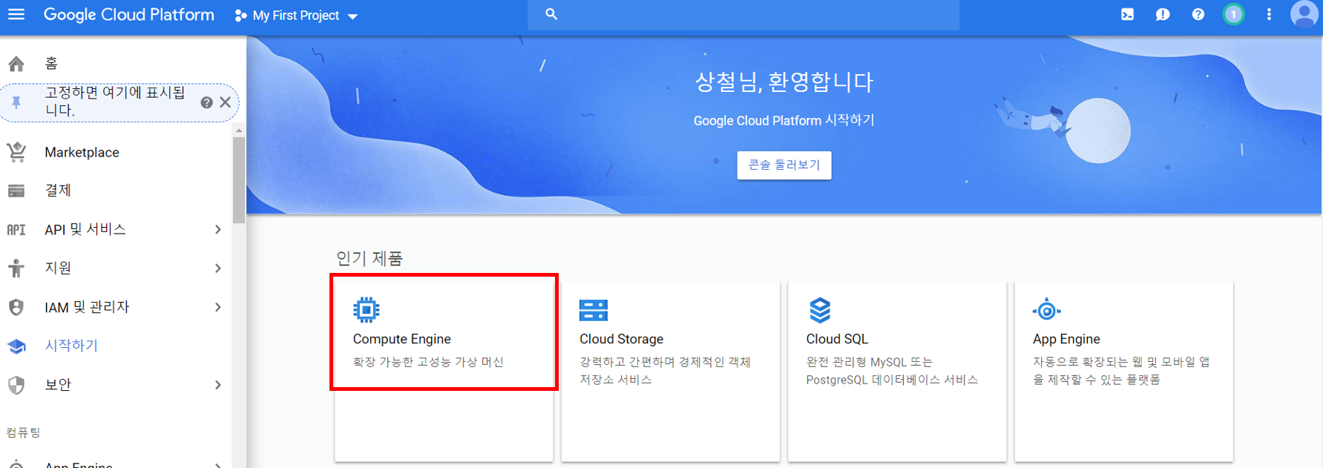This screenshot has width=1323, height=468.
Task: Click the Google Cloud Platform logo text
Action: [128, 15]
